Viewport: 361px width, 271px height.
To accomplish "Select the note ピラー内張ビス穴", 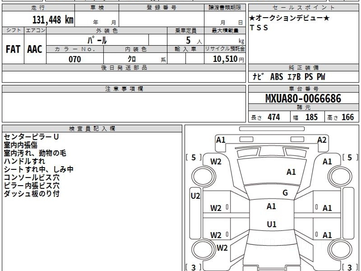I will click(31, 186).
